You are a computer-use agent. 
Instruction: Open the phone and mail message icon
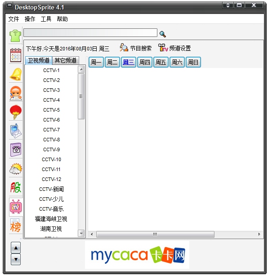[x=16, y=131]
